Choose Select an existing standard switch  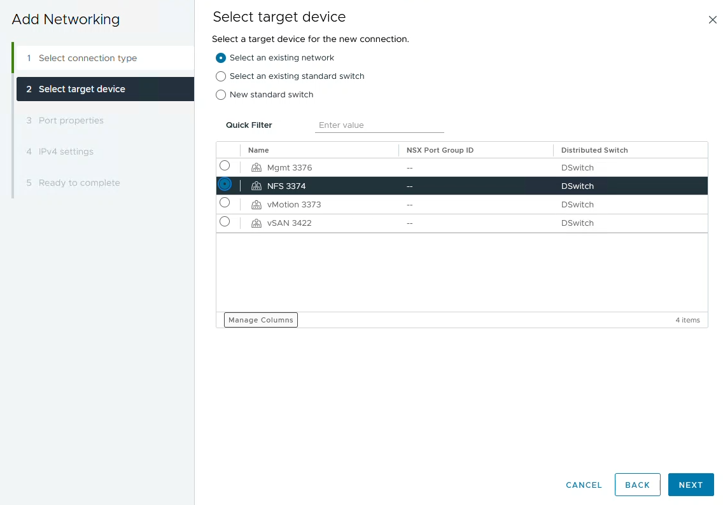221,76
